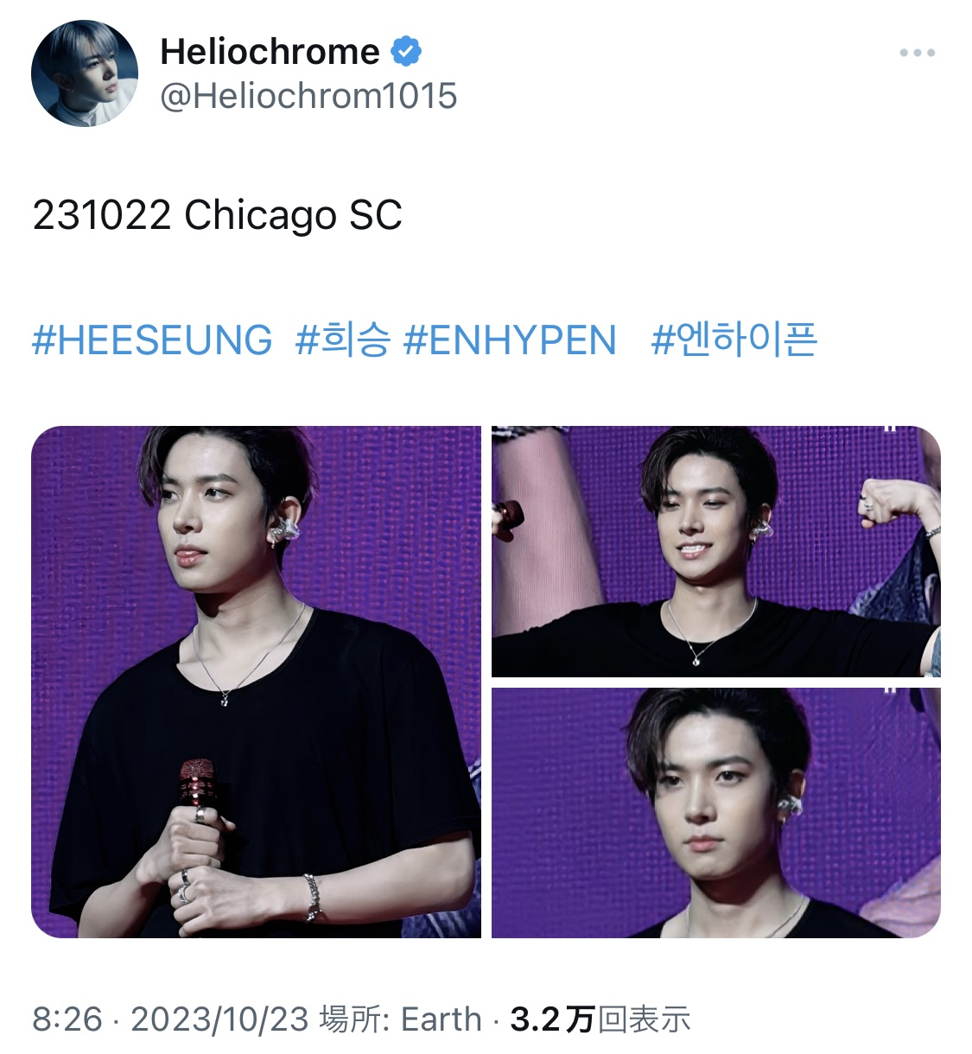Image resolution: width=972 pixels, height=1054 pixels.
Task: View the large left photo with microphone
Action: pyautogui.click(x=256, y=682)
